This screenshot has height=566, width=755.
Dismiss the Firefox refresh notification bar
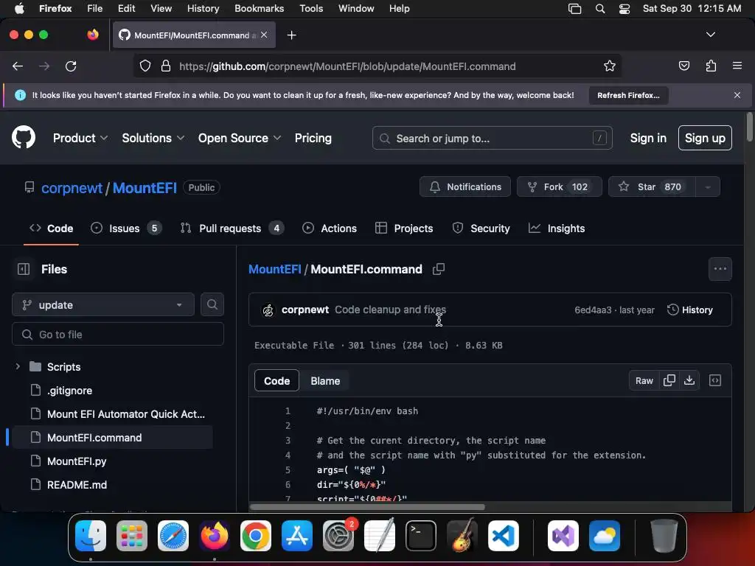click(737, 95)
